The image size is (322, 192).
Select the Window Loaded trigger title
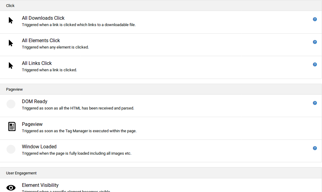click(x=39, y=147)
